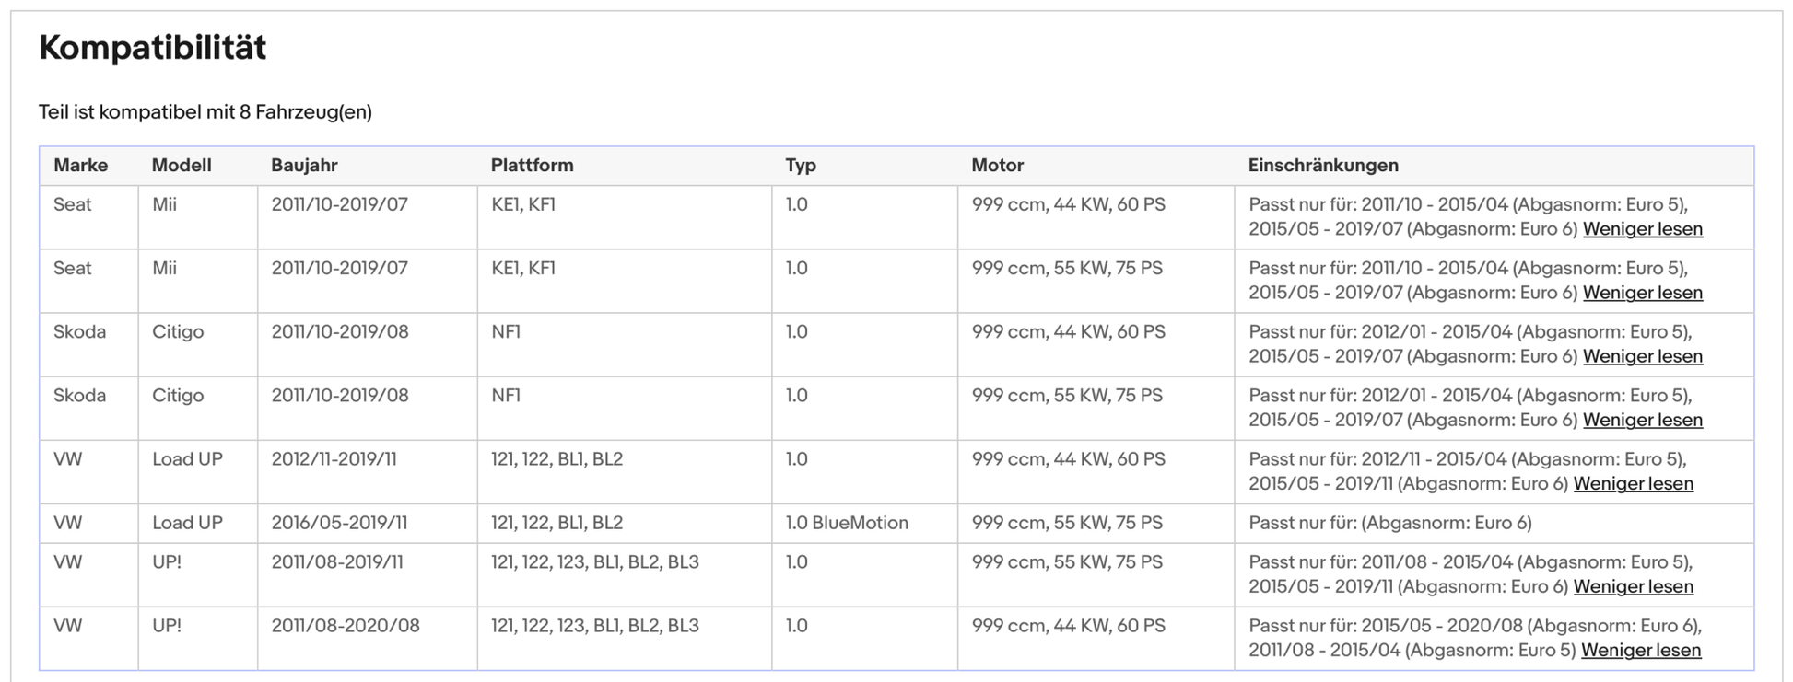1793x682 pixels.
Task: Click the Marke column header
Action: (x=80, y=166)
